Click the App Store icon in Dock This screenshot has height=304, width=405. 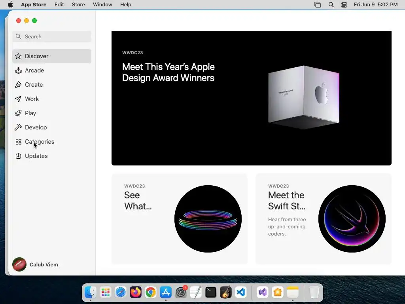pos(166,293)
